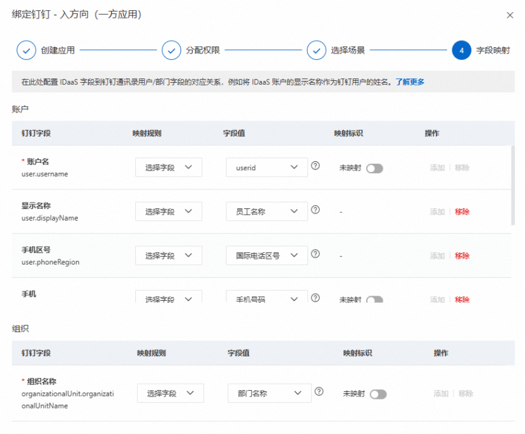Image resolution: width=525 pixels, height=434 pixels.
Task: Open 选择字段 mapping rule dropdown for 显示名称
Action: (x=169, y=212)
